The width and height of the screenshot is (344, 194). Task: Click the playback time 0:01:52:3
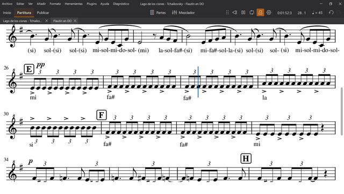click(284, 13)
